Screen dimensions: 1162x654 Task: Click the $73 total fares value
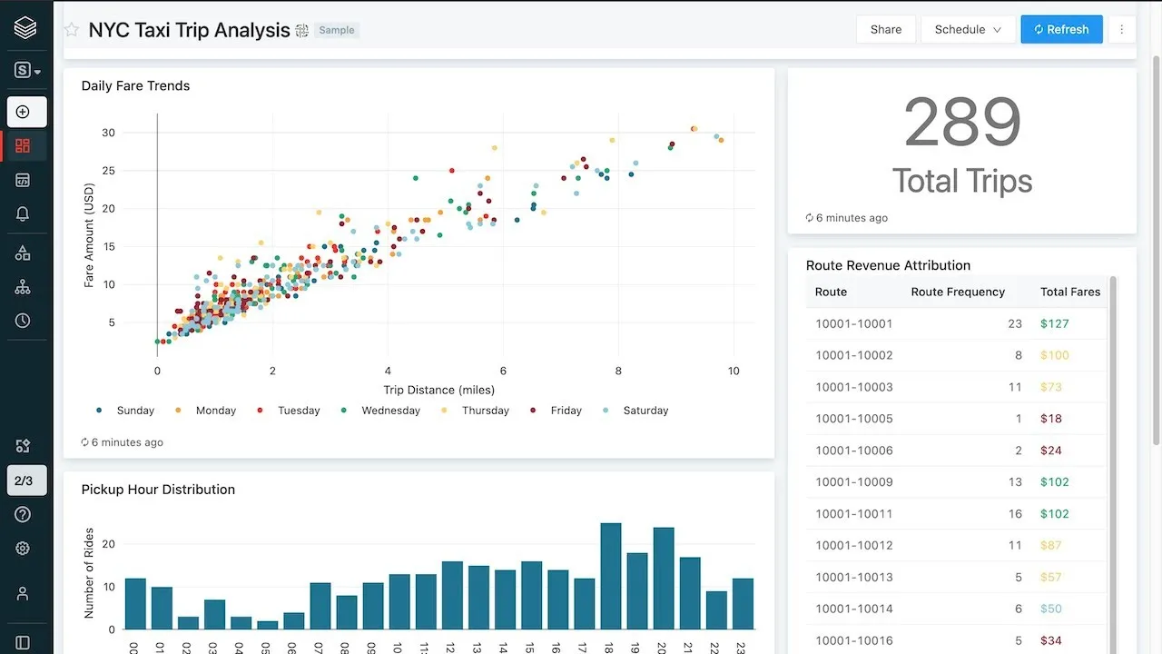coord(1051,387)
